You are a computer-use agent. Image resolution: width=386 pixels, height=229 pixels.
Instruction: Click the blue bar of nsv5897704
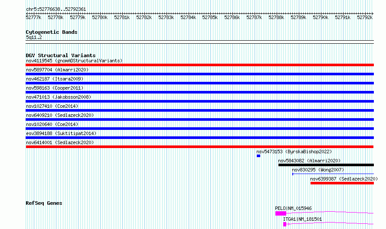[x=200, y=74]
